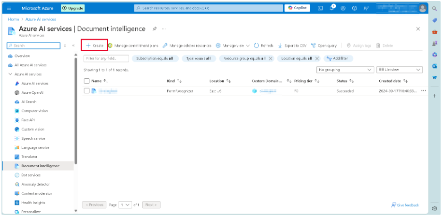444x217 pixels.
Task: Select all rows using header checkbox
Action: [x=87, y=81]
